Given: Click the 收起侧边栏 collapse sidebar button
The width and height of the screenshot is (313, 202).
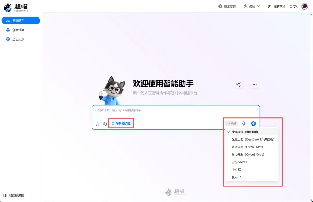Looking at the screenshot, I should pyautogui.click(x=14, y=195).
